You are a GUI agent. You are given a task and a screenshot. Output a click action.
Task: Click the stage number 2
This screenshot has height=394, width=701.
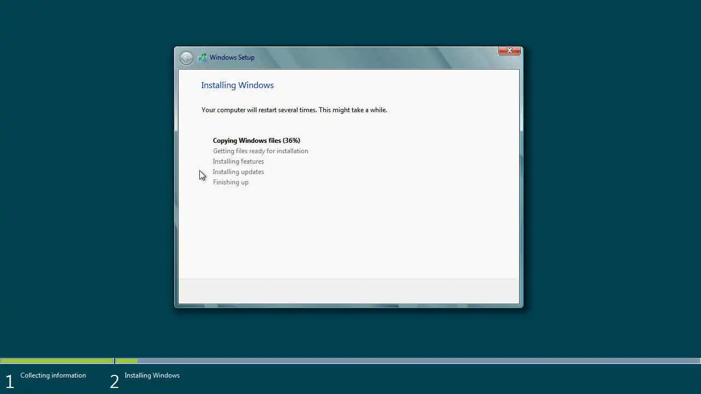coord(114,381)
